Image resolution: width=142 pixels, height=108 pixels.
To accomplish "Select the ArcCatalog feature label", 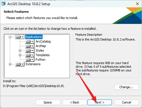I will tap(43, 41).
